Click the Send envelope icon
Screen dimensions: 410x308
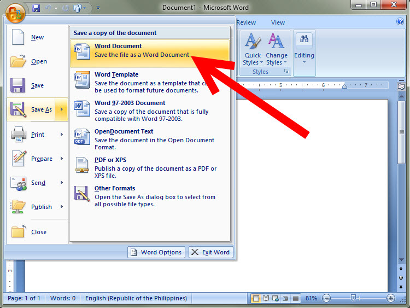19,183
